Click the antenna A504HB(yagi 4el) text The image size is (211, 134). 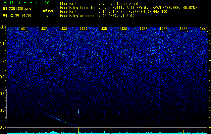118,16
